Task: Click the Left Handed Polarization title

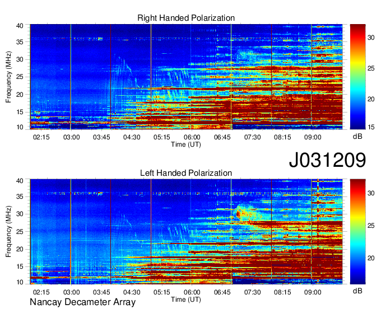Action: [186, 173]
